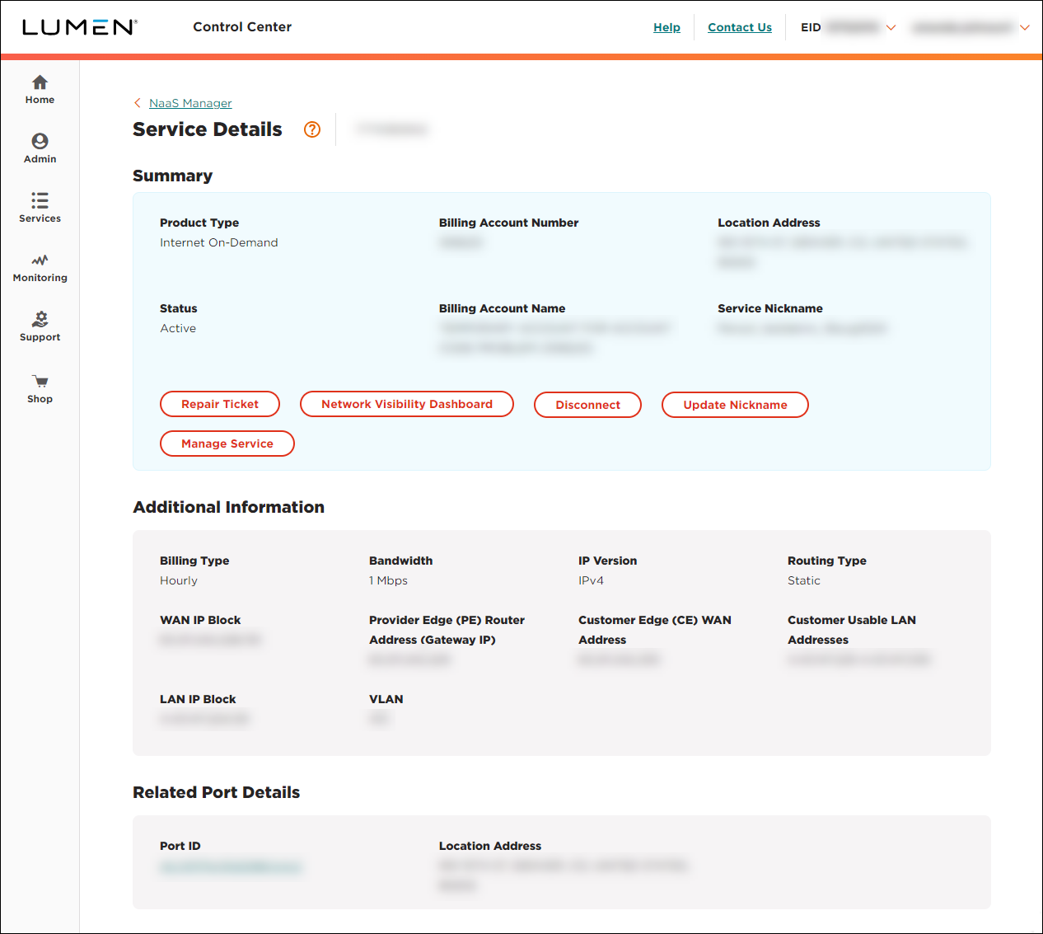Select the 'Static' routing type value

coord(804,580)
